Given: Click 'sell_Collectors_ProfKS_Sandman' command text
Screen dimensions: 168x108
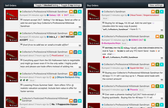Looking at the screenshot, I should click(122, 57).
